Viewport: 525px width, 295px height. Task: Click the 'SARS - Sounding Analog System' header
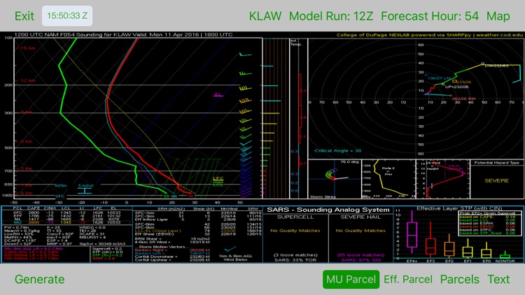click(x=328, y=210)
